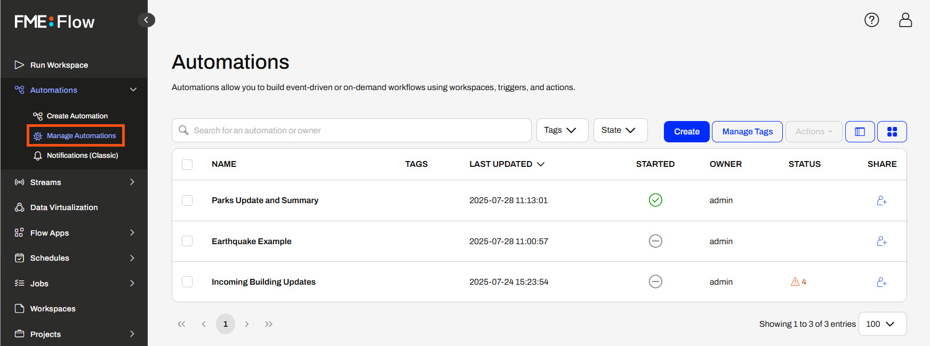Go to Data Virtualization in sidebar
Screen dimensions: 930x346
click(64, 207)
